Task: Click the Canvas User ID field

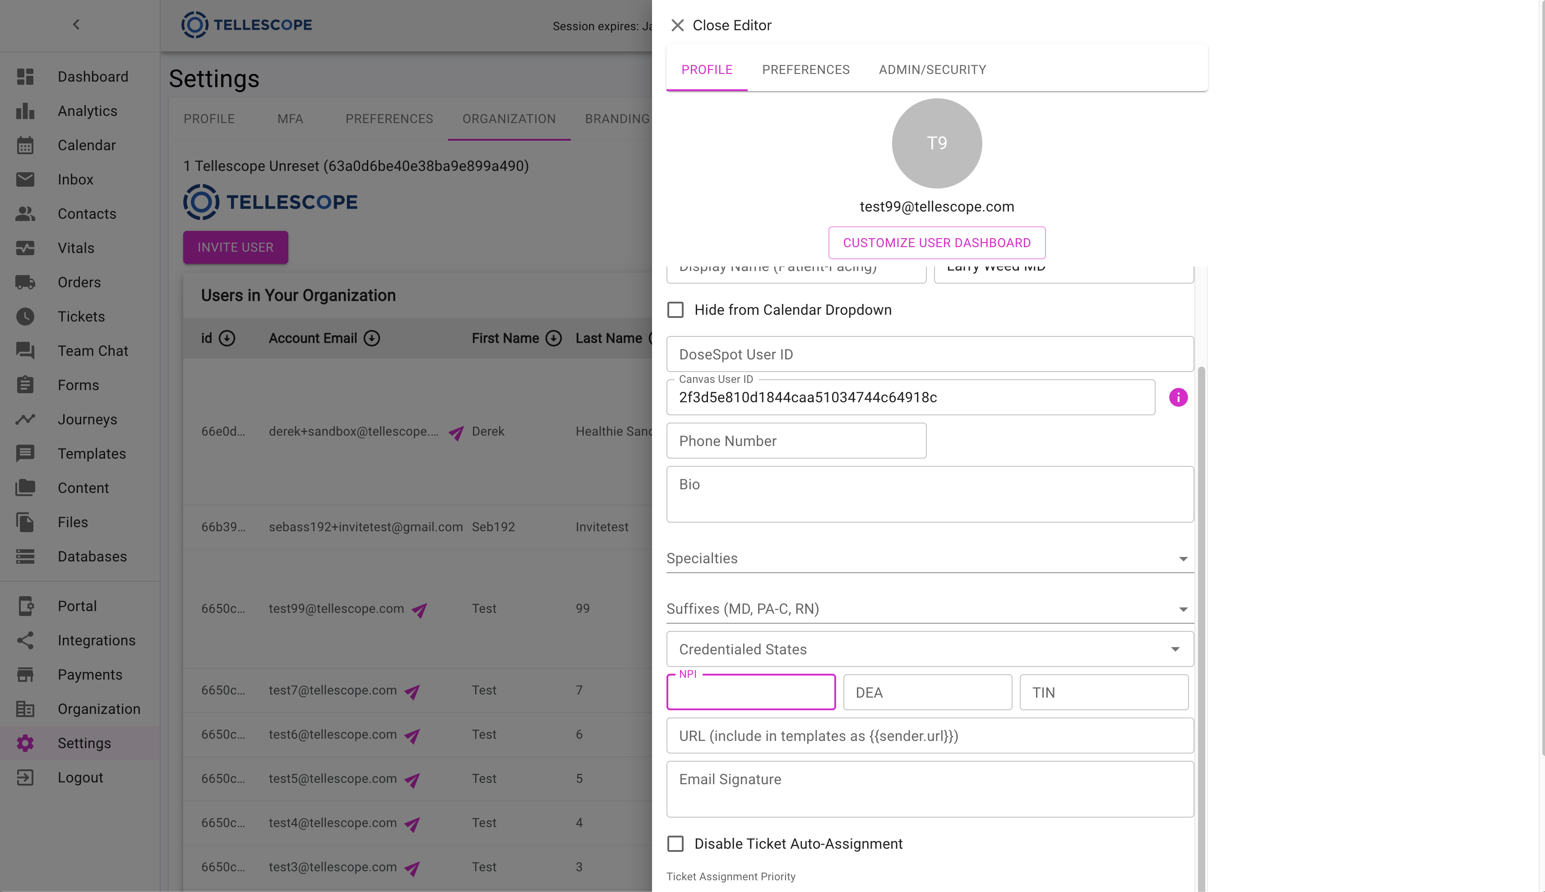Action: pyautogui.click(x=911, y=398)
